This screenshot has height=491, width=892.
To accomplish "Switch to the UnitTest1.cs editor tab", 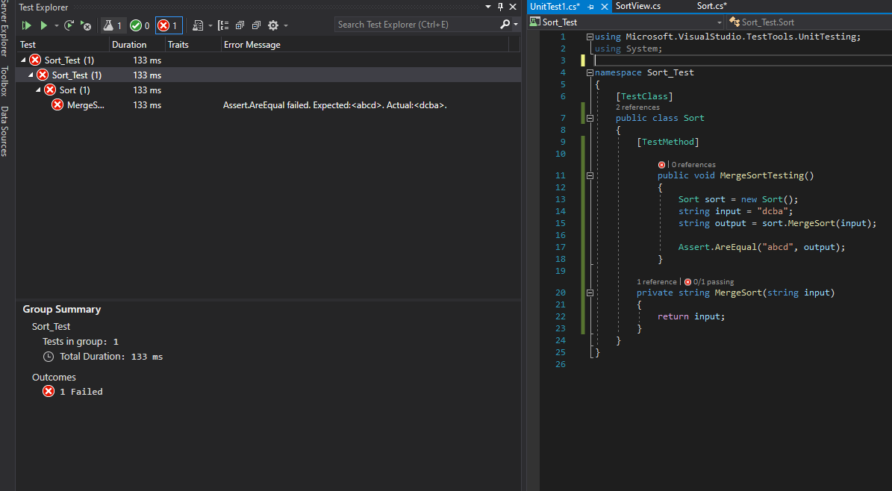I will tap(555, 6).
